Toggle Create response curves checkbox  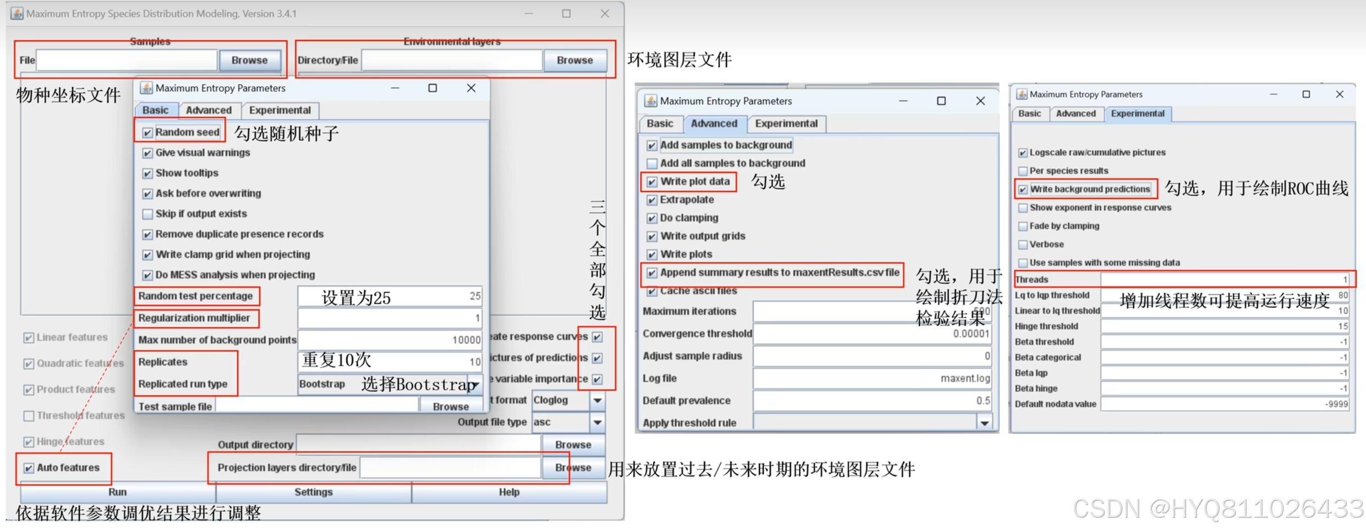click(597, 337)
